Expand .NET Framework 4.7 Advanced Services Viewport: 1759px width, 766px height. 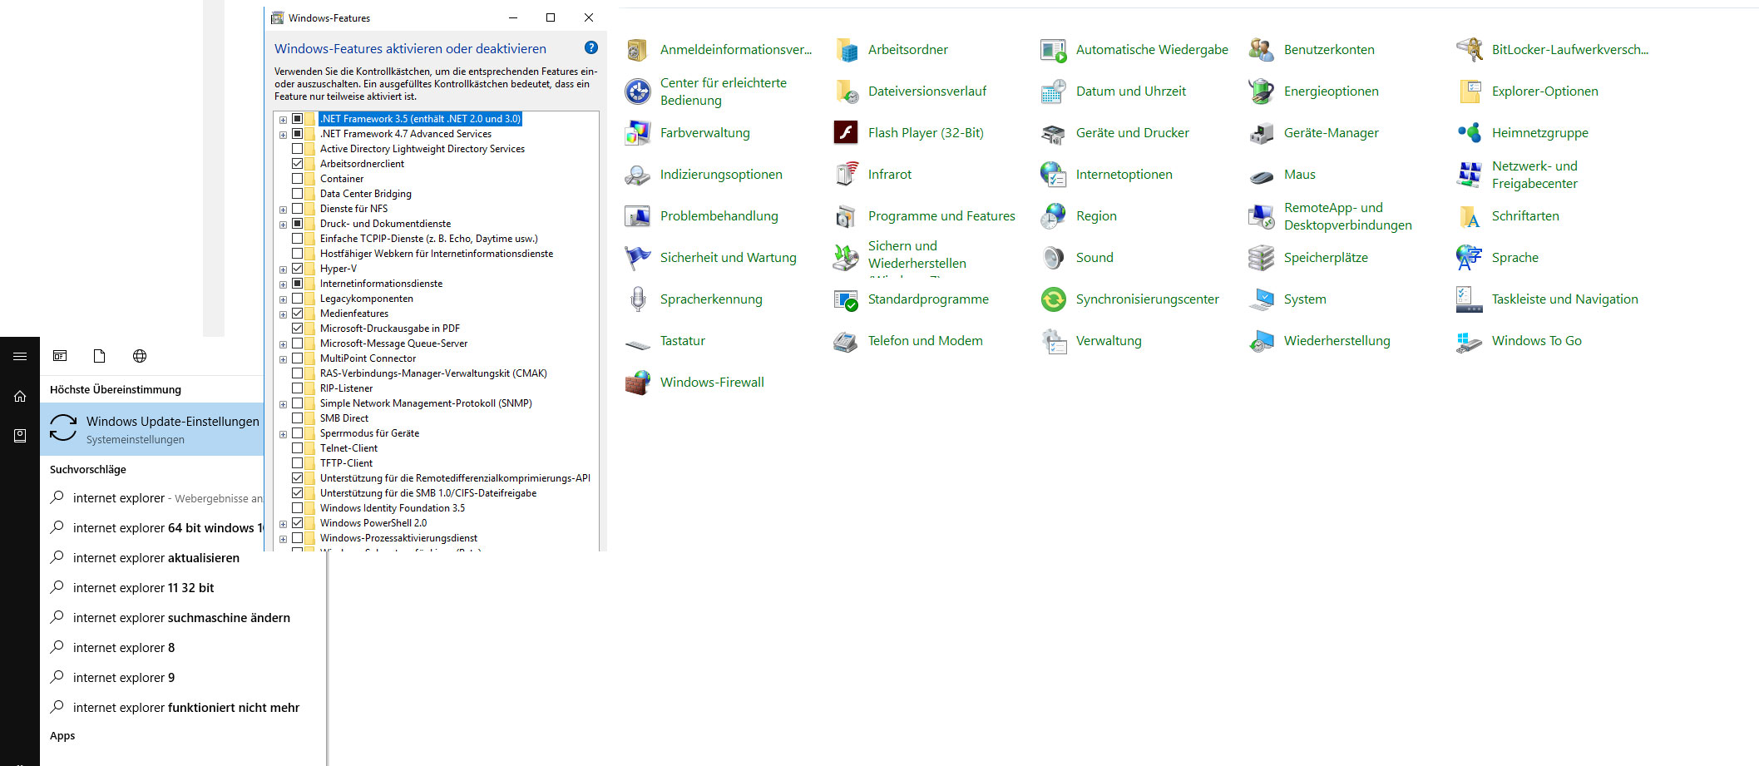[283, 135]
